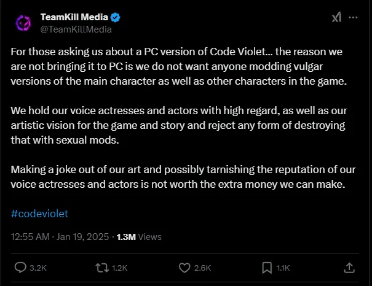This screenshot has width=372, height=286.
Task: Open the #codeviolet hashtag
Action: (39, 214)
